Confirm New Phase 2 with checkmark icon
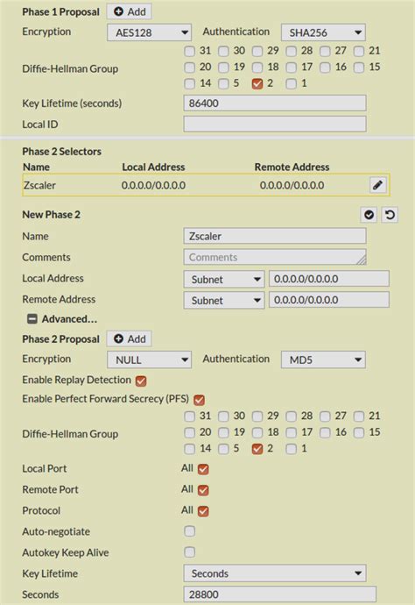 (x=369, y=215)
